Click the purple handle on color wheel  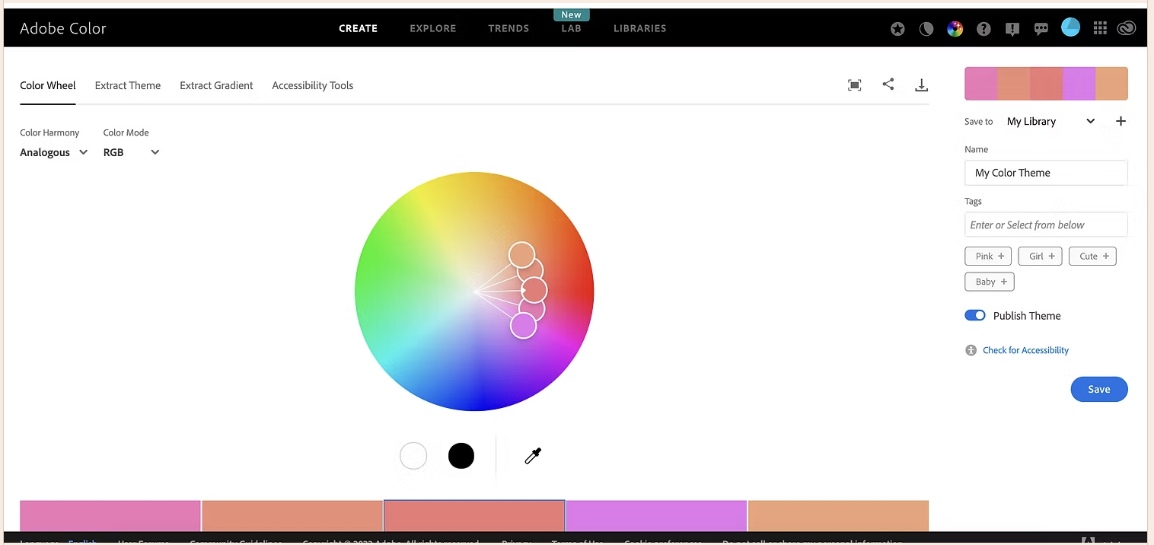tap(523, 326)
